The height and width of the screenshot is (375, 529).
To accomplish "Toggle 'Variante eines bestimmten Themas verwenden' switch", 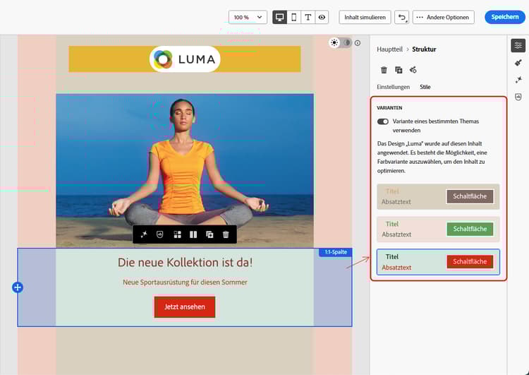I will [383, 121].
